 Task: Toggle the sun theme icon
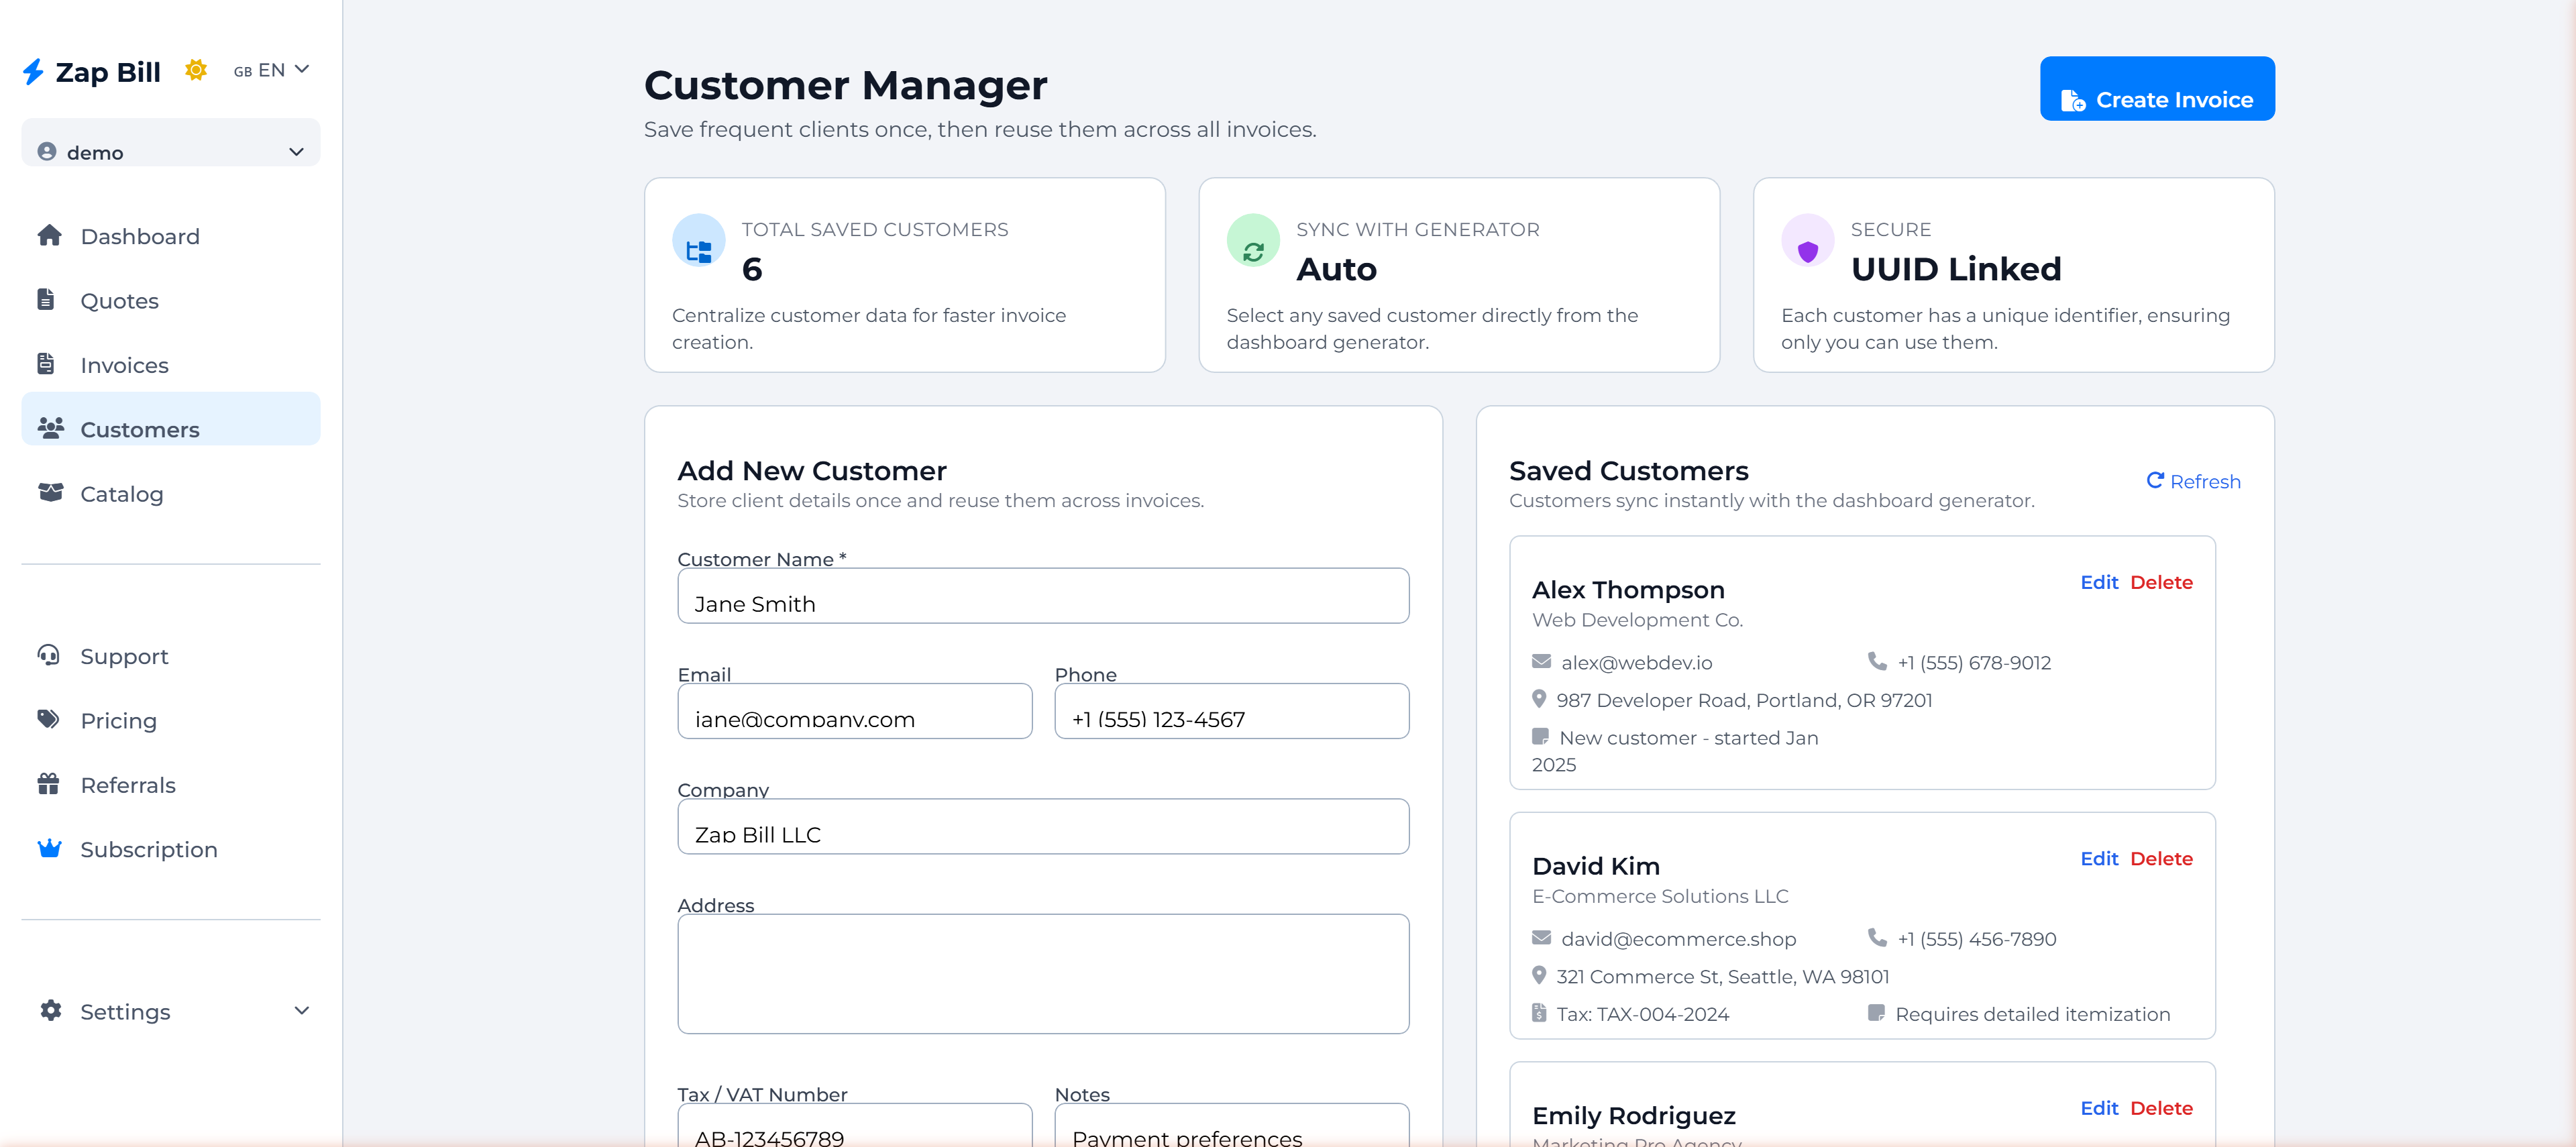click(196, 70)
